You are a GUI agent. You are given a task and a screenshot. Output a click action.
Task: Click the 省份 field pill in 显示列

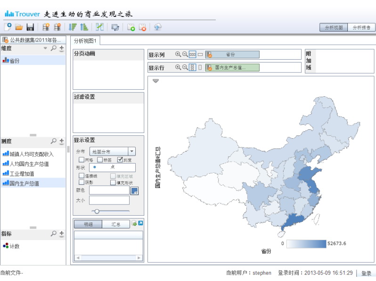pos(232,55)
